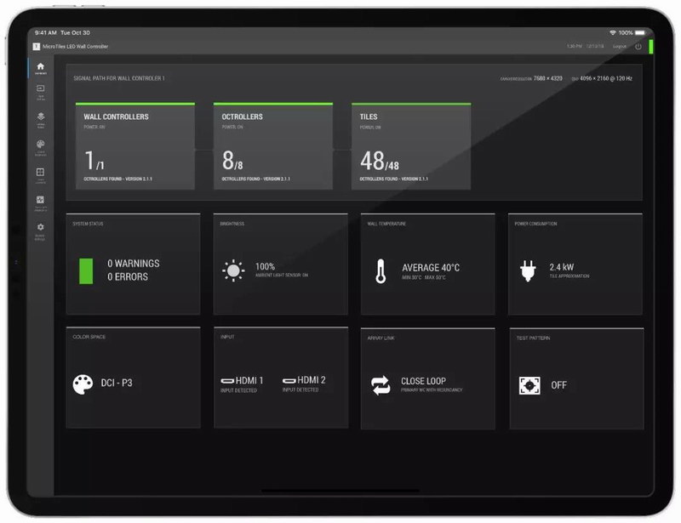
Task: Select HDMI 2 input
Action: (x=305, y=381)
